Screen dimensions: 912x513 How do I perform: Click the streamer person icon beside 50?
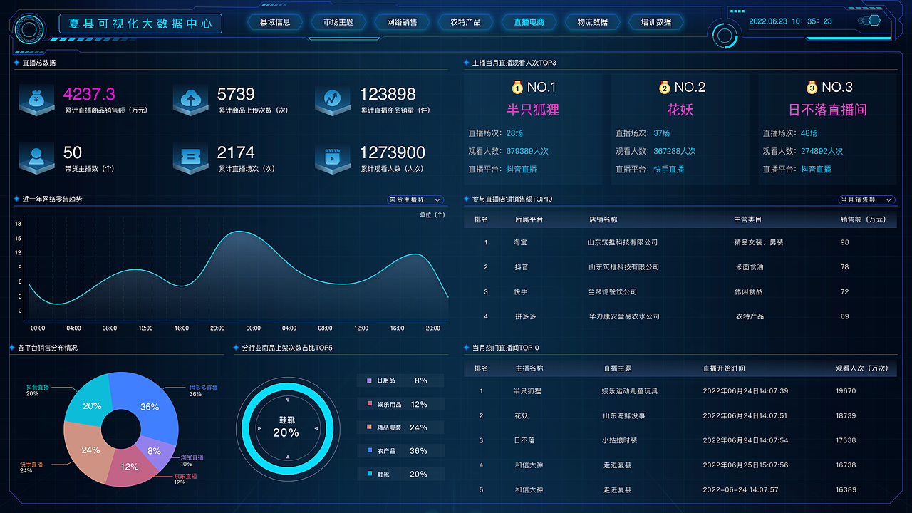(36, 159)
